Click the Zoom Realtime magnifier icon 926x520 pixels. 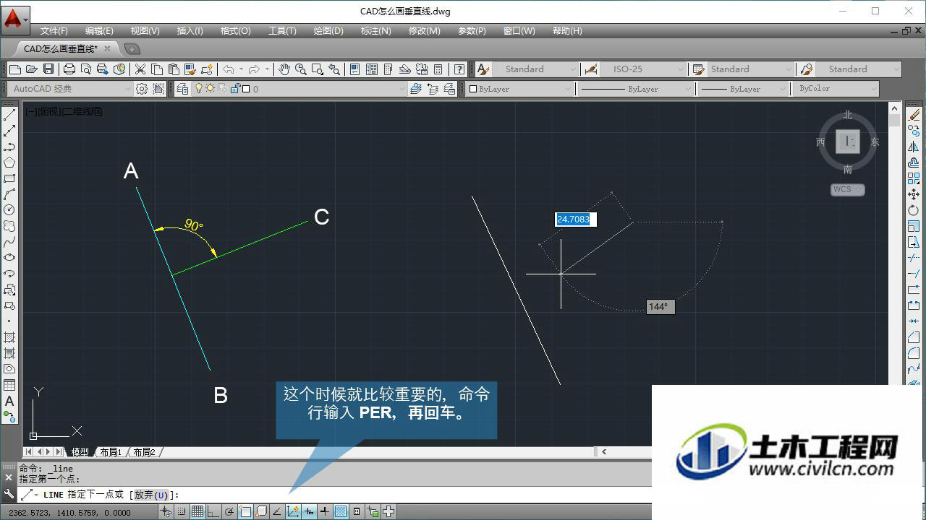pyautogui.click(x=300, y=69)
